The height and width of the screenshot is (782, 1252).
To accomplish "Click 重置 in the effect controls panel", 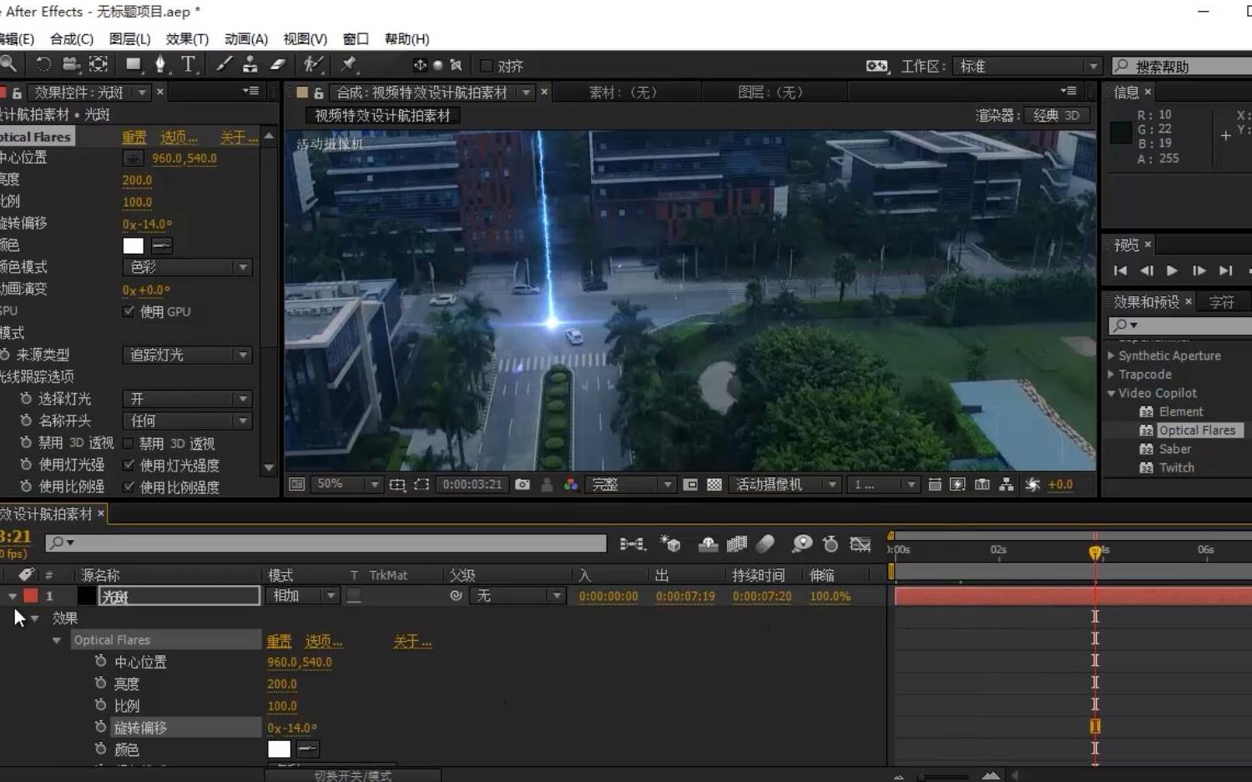I will click(x=134, y=137).
